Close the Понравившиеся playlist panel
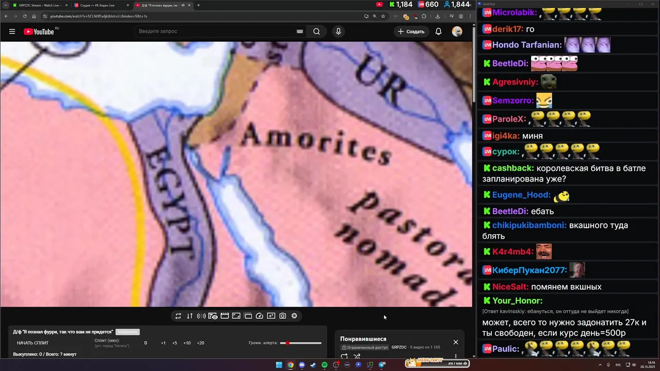 click(x=456, y=342)
